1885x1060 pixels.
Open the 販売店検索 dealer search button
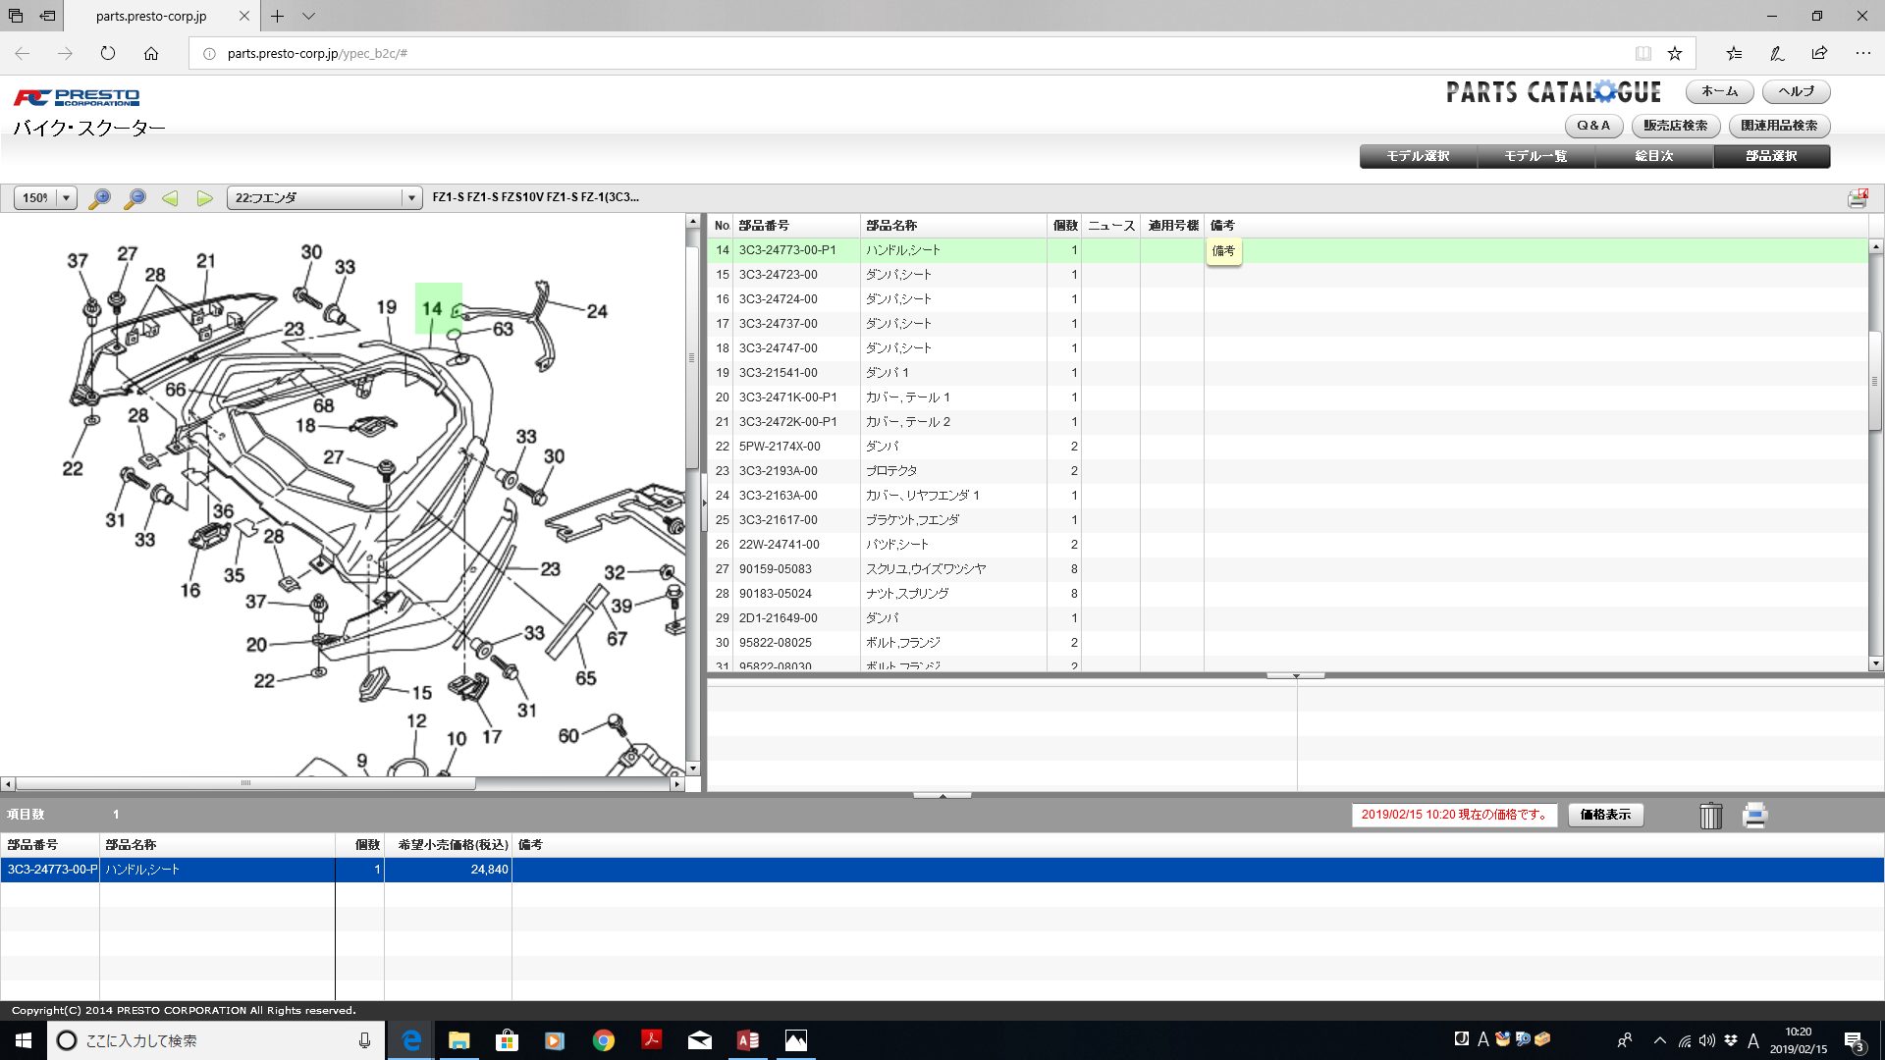[1675, 126]
